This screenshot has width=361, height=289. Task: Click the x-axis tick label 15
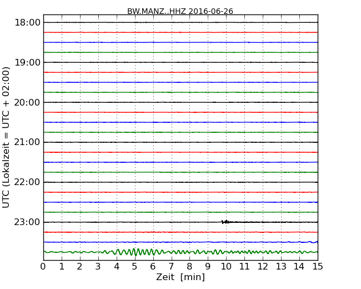[318, 267]
